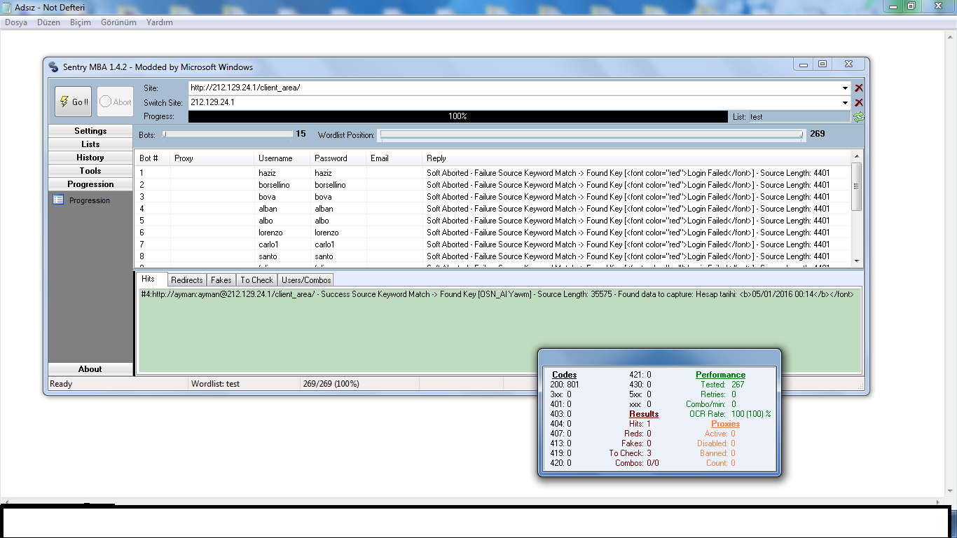Open the About section button
This screenshot has height=538, width=957.
90,369
